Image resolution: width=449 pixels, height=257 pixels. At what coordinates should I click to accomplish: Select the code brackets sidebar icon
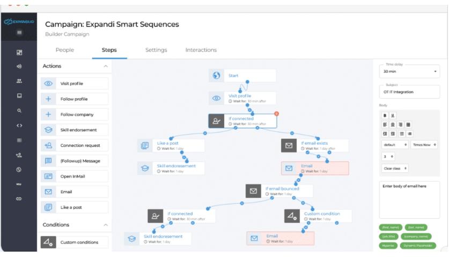click(x=19, y=126)
